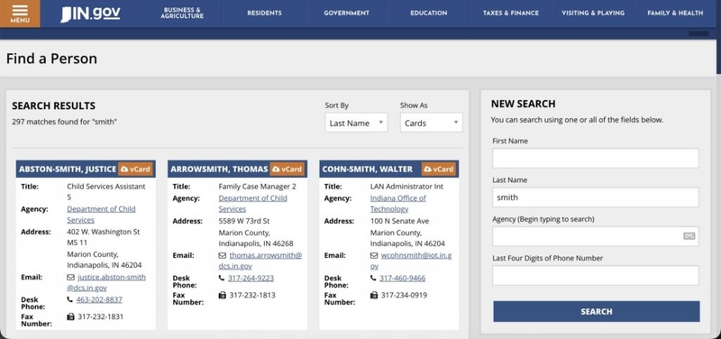Open the Sort By Last Name dropdown
The width and height of the screenshot is (721, 339).
(x=356, y=123)
